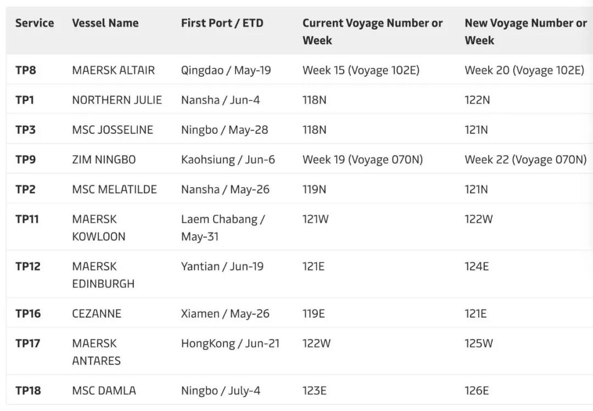Image resolution: width=593 pixels, height=411 pixels.
Task: Select the MAERSK EDINBURGH vessel cell
Action: click(x=103, y=275)
